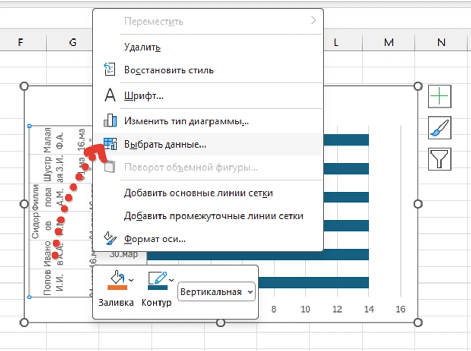
Task: Click the letter A font icon
Action: (x=110, y=95)
